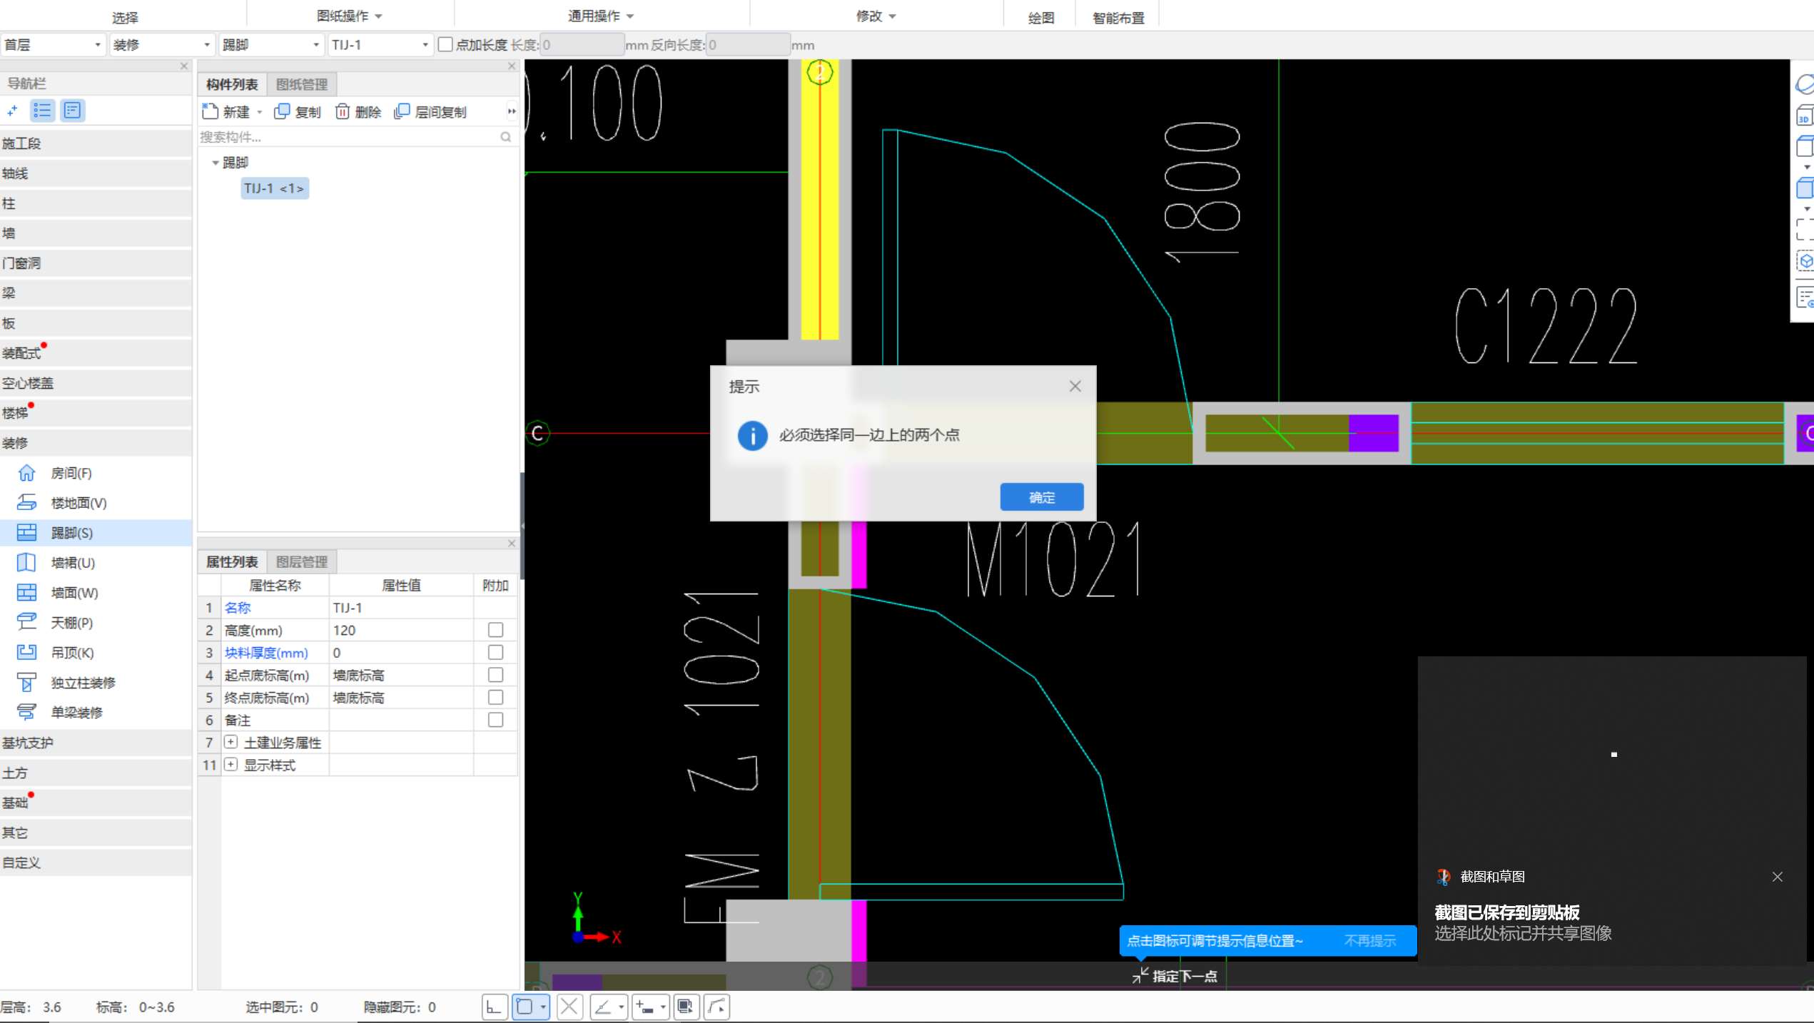Switch navigation bar to detail view icon

click(72, 111)
